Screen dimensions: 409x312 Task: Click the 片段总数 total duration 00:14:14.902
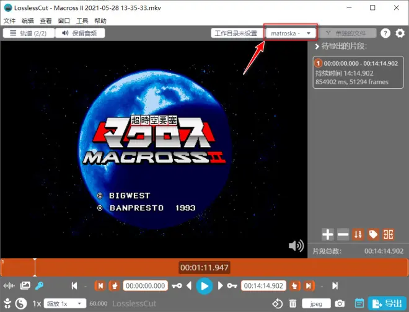(x=384, y=251)
